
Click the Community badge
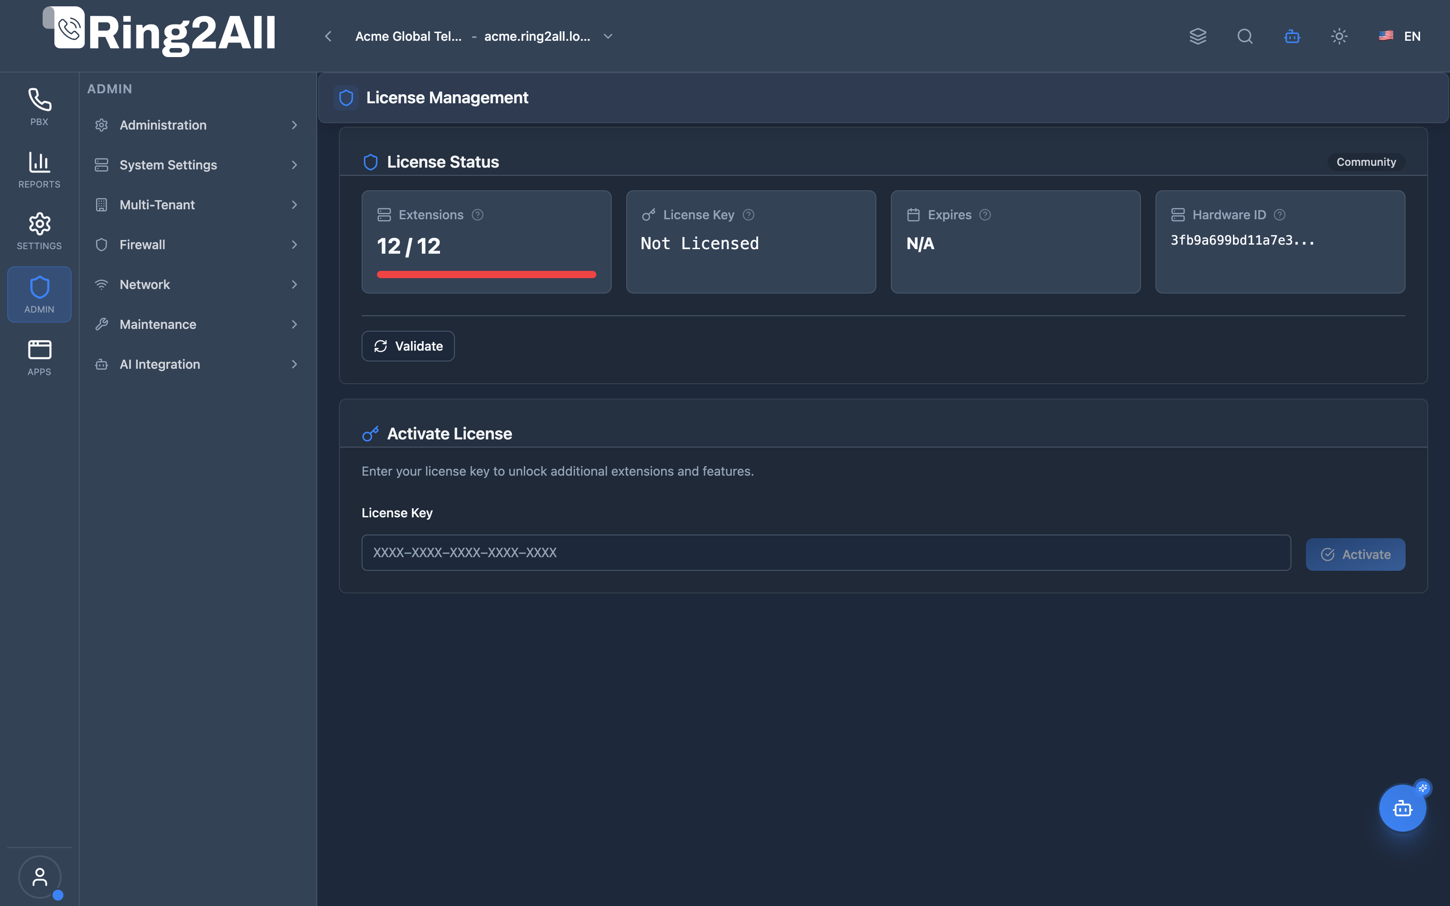tap(1366, 162)
